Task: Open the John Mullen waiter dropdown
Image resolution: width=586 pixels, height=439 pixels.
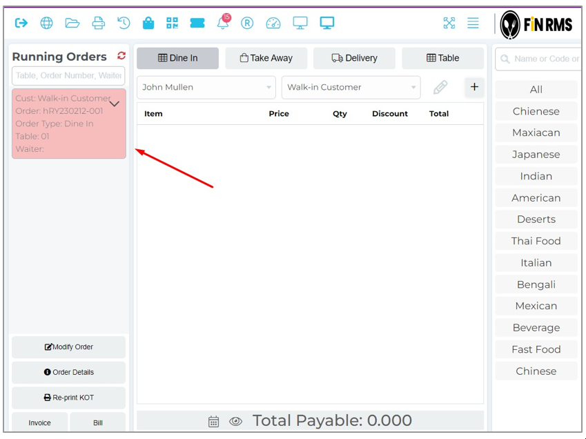Action: (x=206, y=88)
